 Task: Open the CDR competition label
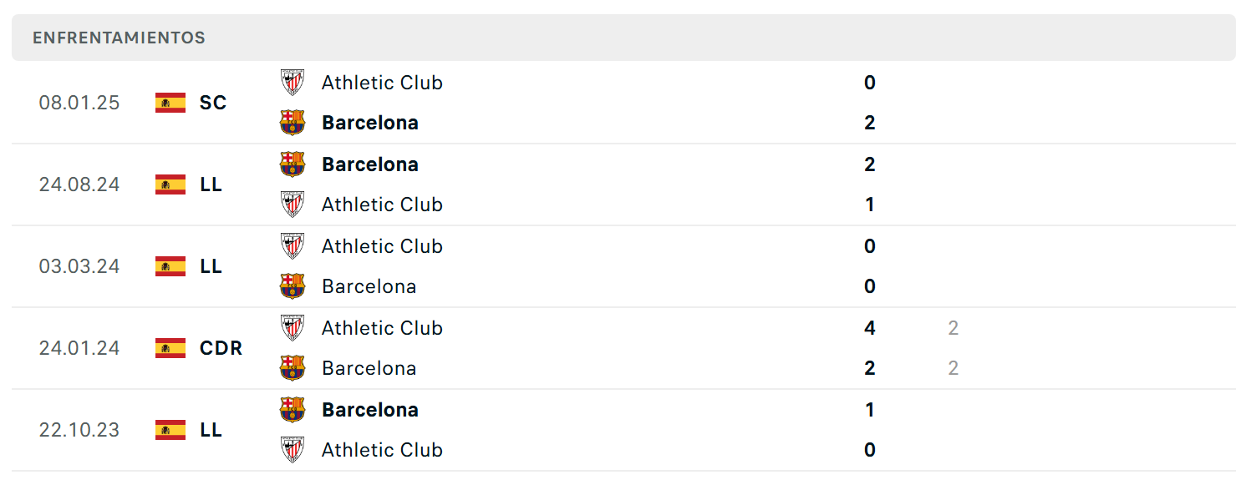tap(221, 348)
